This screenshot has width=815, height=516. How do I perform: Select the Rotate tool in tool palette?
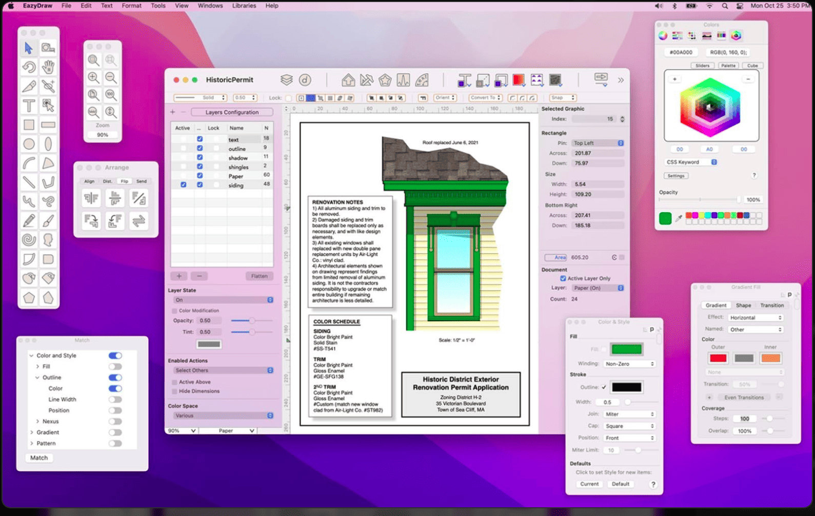[x=29, y=67]
